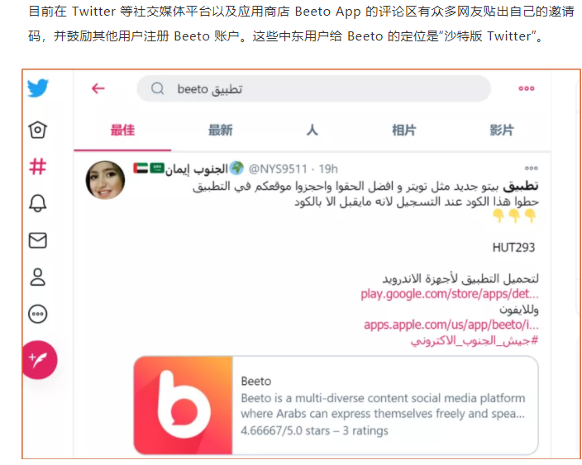The image size is (582, 465).
Task: Go back with the pink arrow
Action: [x=98, y=88]
